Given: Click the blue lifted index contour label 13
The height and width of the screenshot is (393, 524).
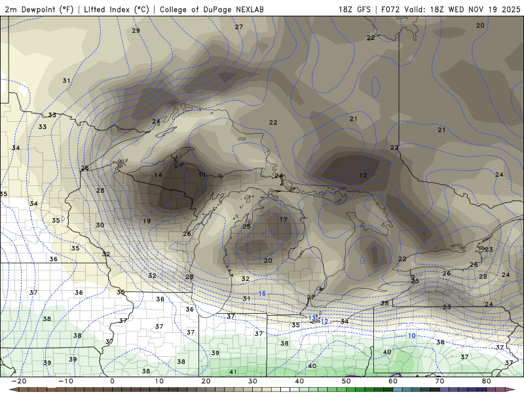Looking at the screenshot, I should point(312,318).
